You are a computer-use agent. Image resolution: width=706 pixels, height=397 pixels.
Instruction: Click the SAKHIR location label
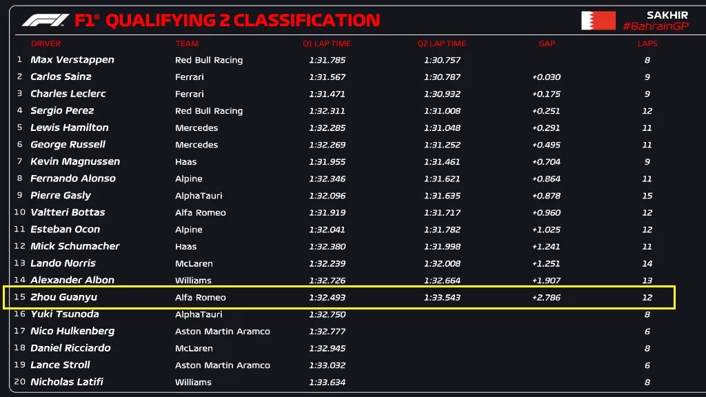click(x=667, y=15)
